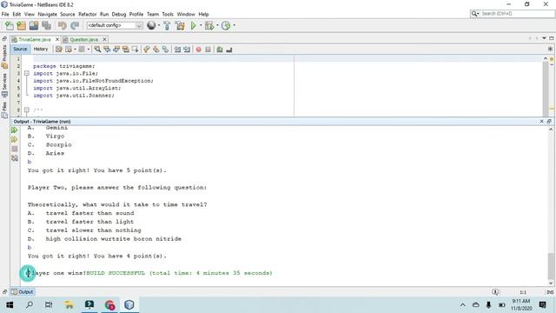
Task: Open the Edit menu
Action: [x=17, y=14]
